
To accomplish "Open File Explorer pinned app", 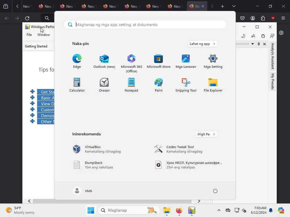I will (x=213, y=85).
